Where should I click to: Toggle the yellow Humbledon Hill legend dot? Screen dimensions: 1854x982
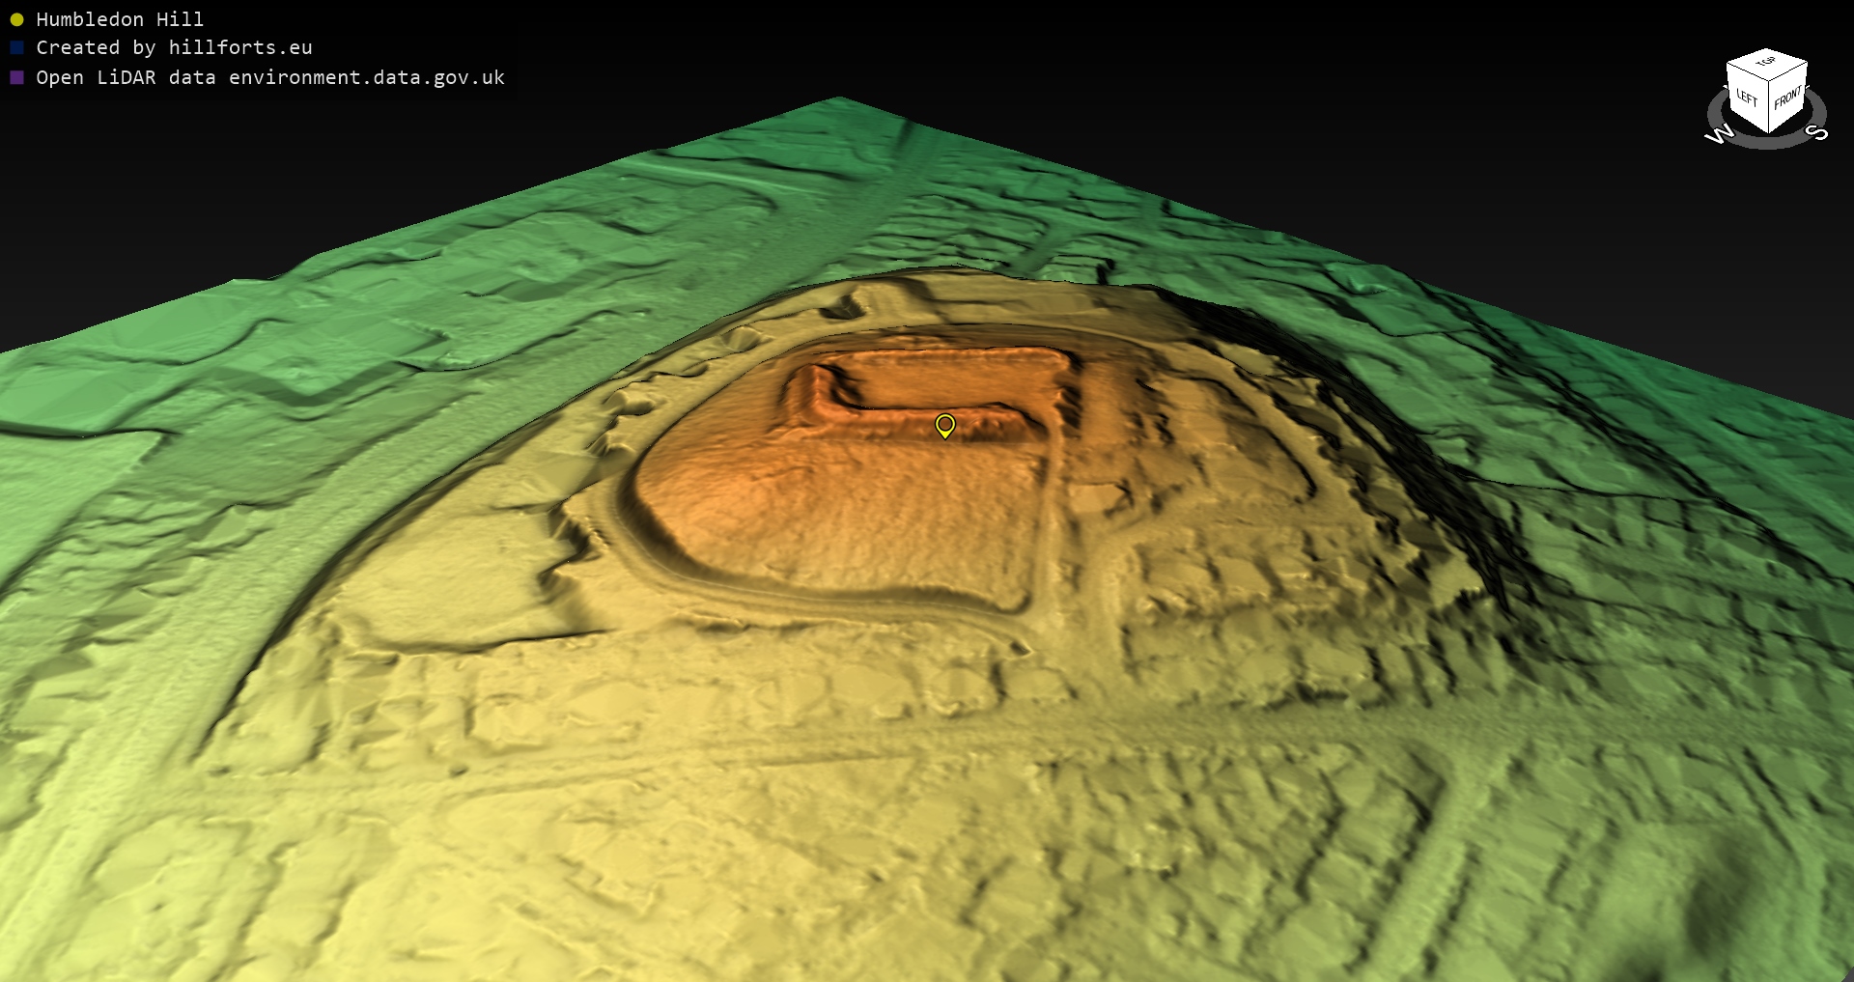pos(16,19)
